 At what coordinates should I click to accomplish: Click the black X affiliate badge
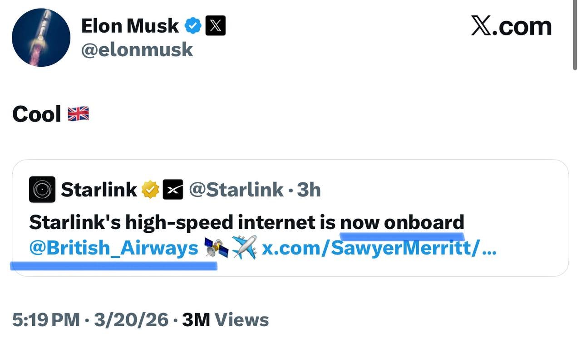click(x=216, y=26)
